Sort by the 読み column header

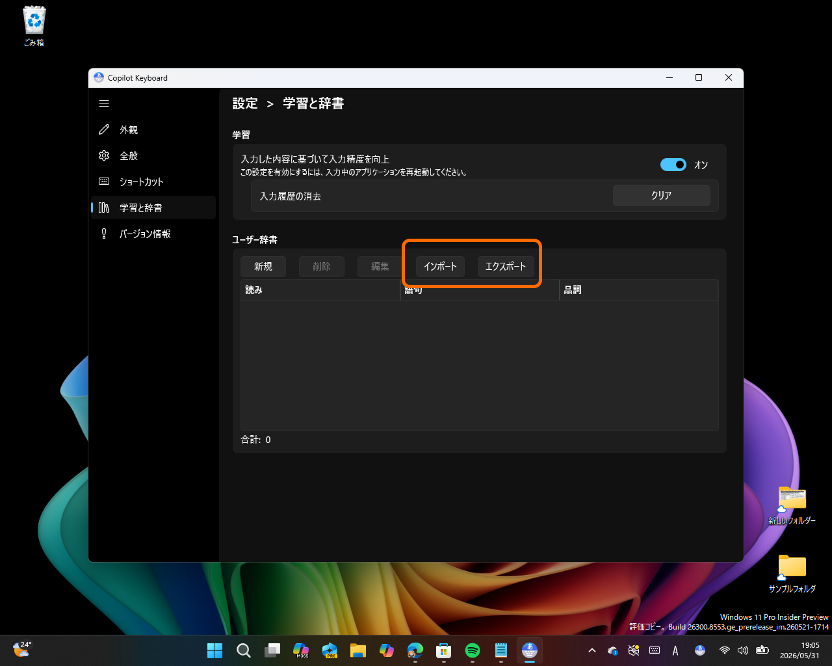tap(320, 290)
